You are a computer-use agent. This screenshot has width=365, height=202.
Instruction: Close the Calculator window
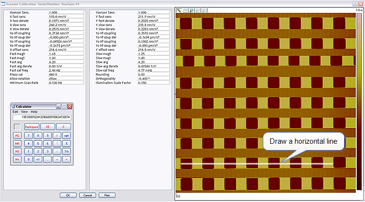tap(70, 106)
